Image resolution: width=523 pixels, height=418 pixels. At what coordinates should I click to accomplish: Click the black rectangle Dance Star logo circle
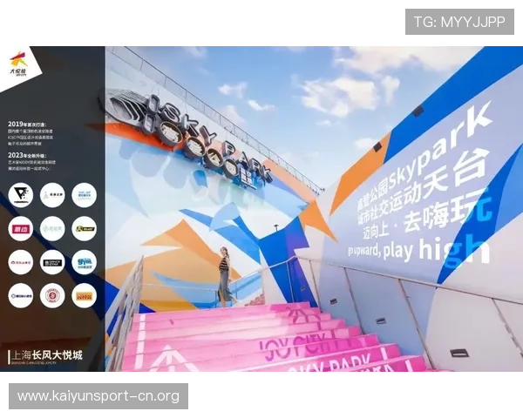52,262
